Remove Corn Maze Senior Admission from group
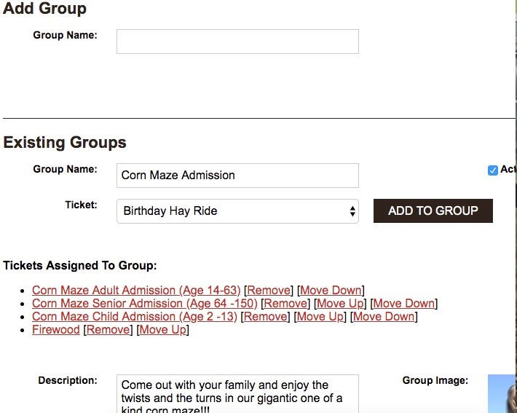 click(285, 304)
